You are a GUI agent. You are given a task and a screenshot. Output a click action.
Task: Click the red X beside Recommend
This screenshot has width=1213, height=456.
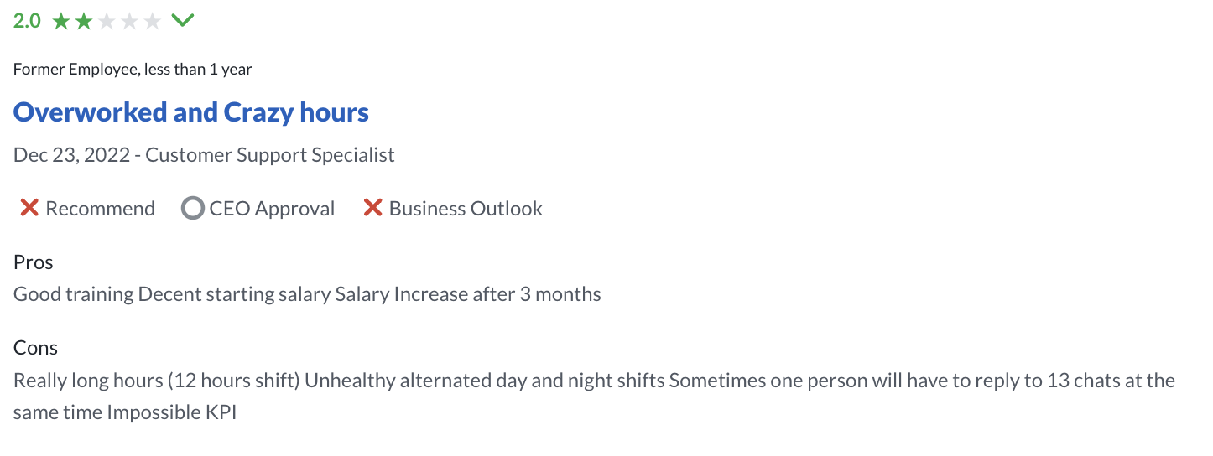tap(29, 208)
